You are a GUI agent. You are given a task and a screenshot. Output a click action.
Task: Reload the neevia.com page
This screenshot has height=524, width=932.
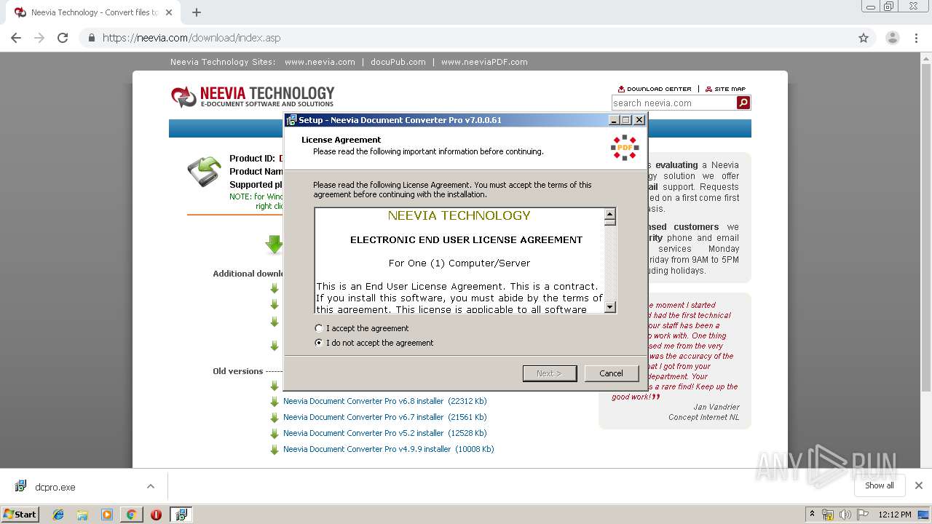[63, 38]
